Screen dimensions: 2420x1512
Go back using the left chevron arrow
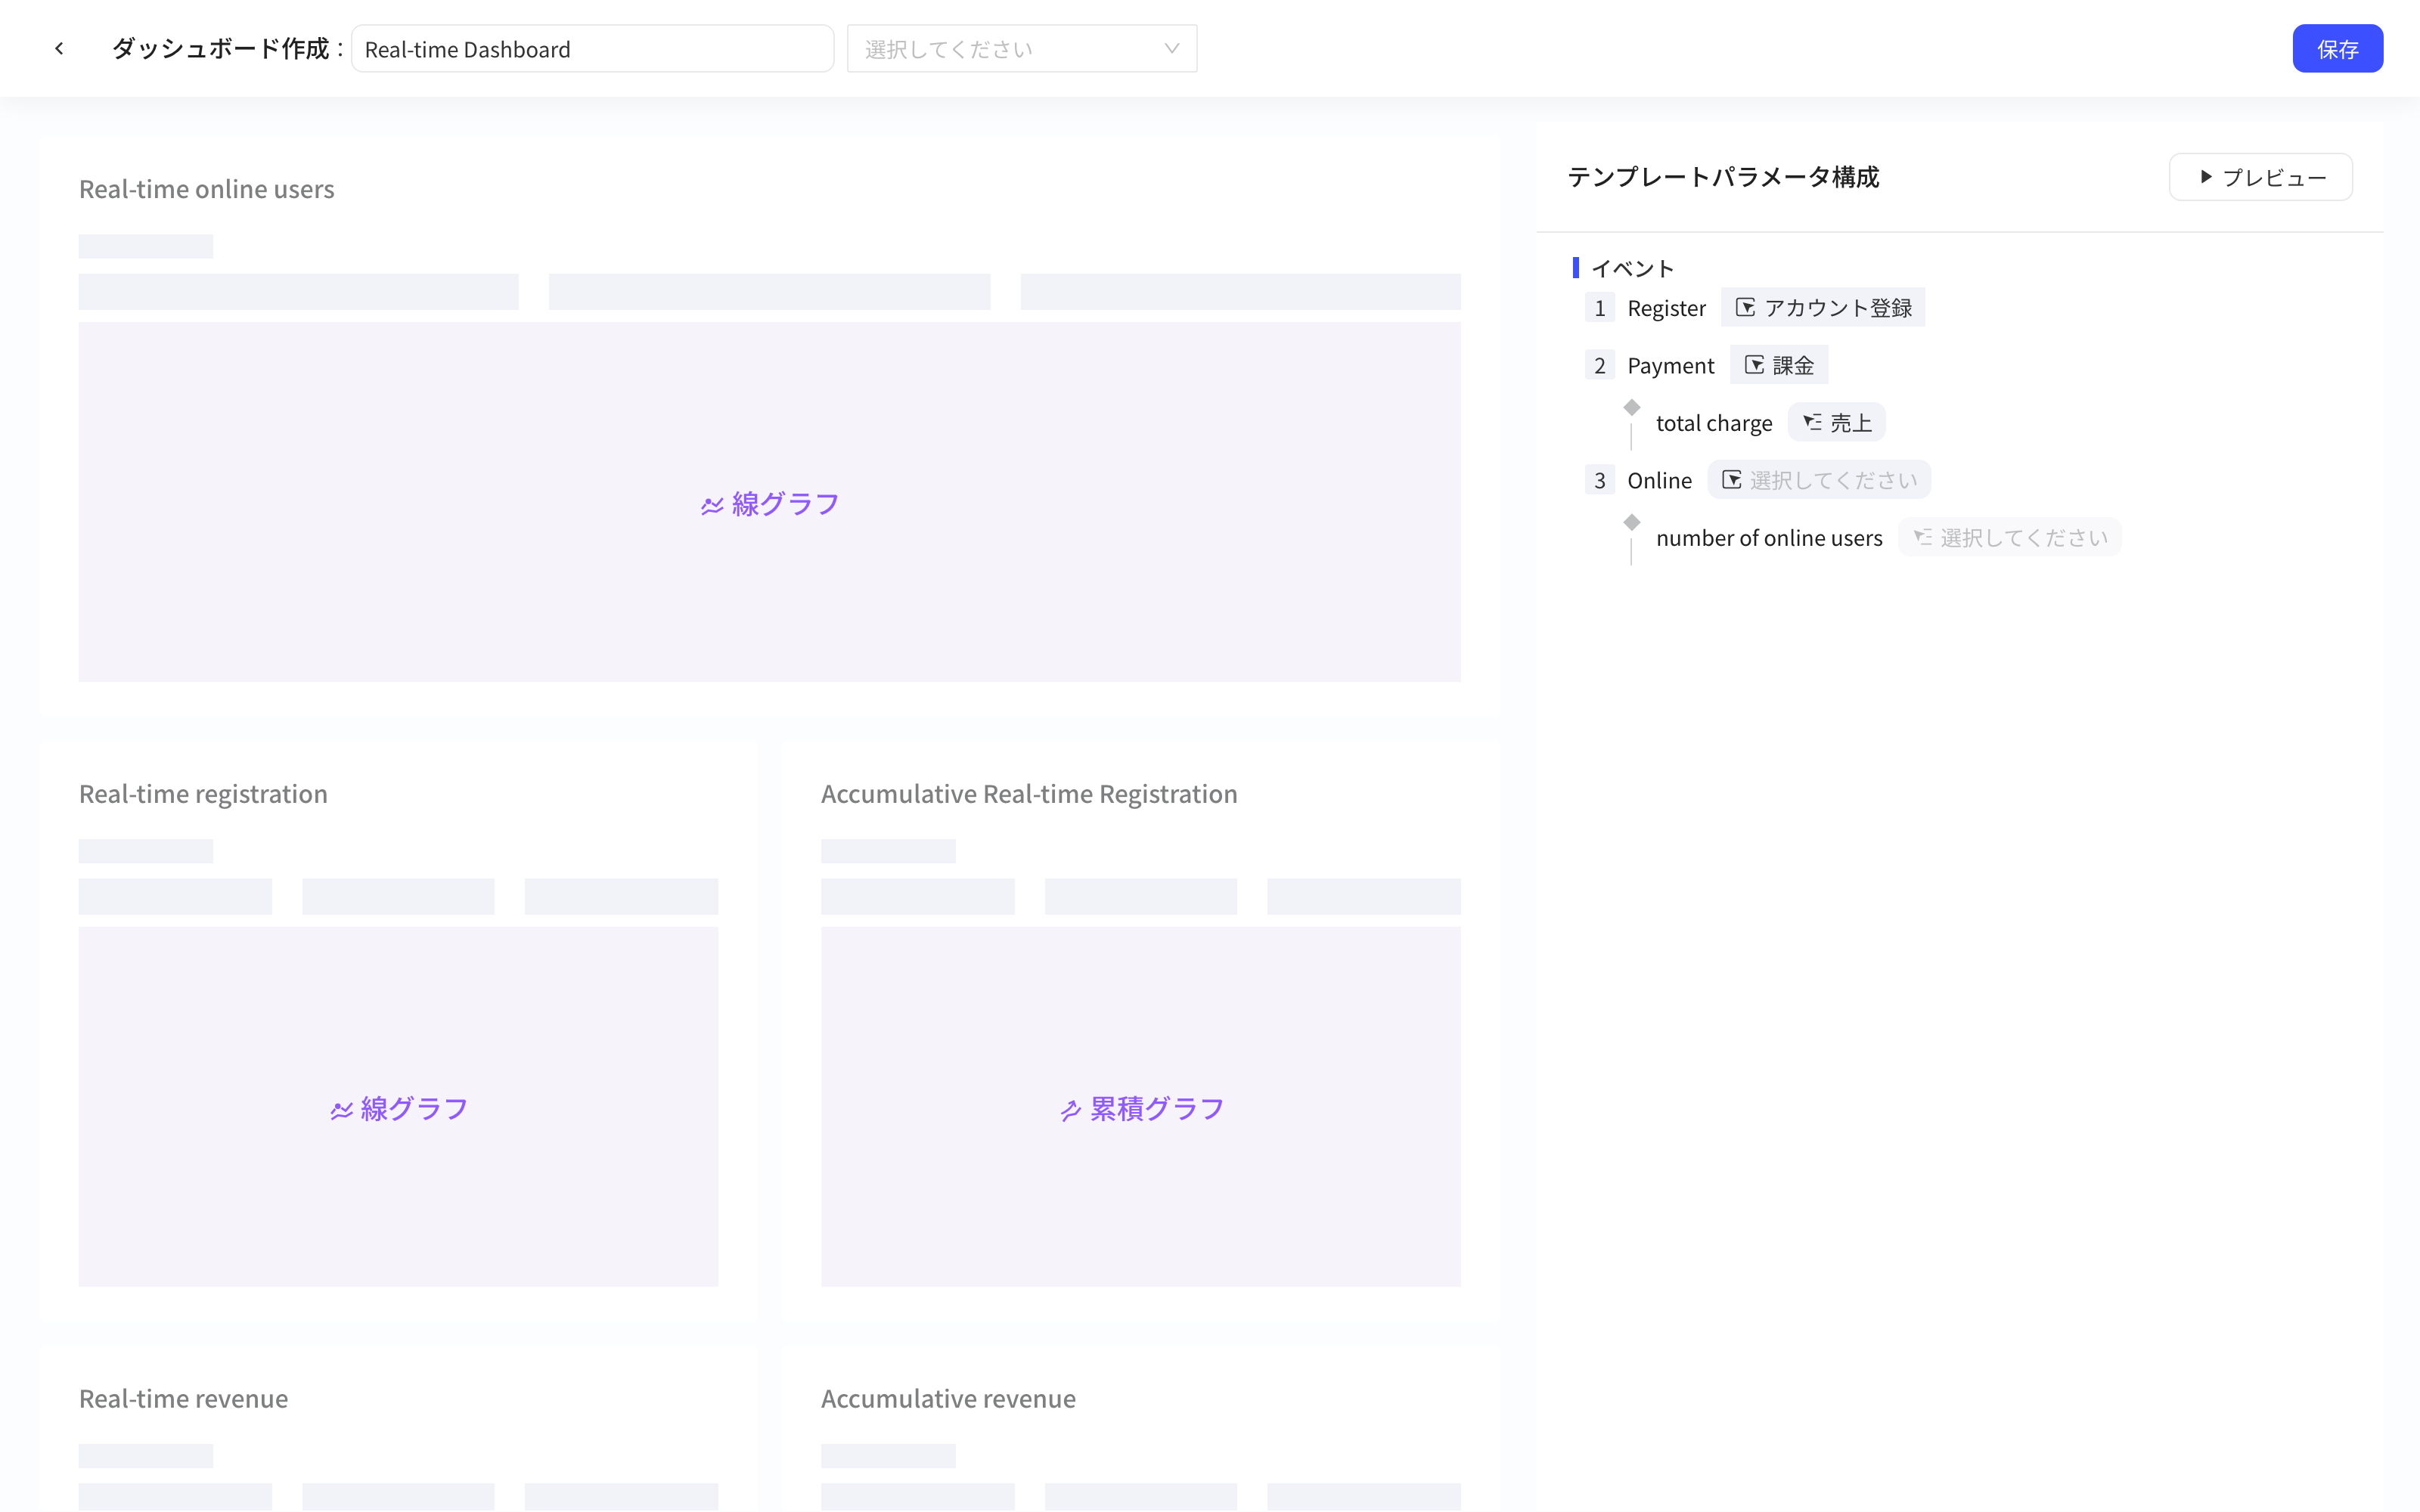(59, 48)
